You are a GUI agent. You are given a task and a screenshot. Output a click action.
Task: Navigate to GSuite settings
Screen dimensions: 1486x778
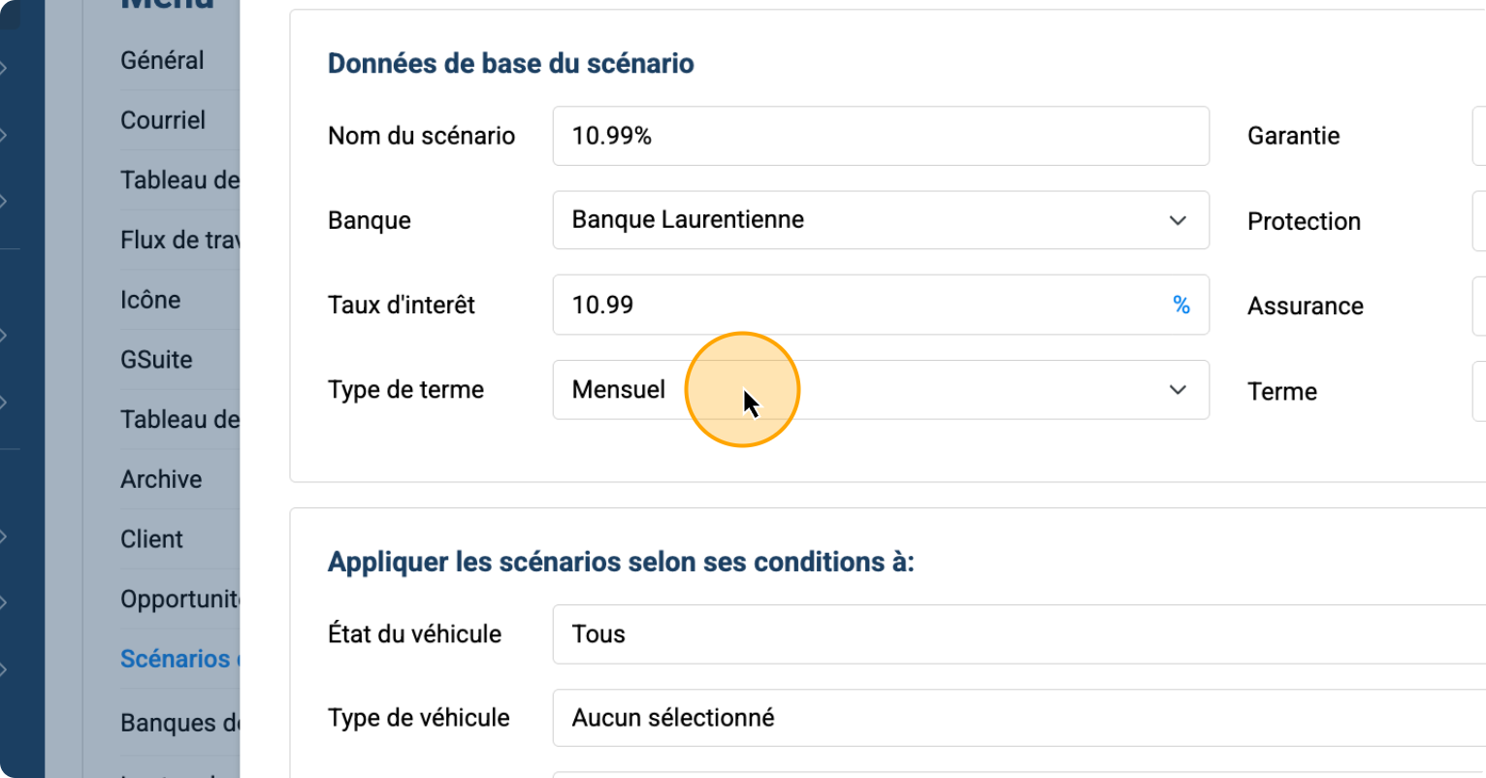156,360
